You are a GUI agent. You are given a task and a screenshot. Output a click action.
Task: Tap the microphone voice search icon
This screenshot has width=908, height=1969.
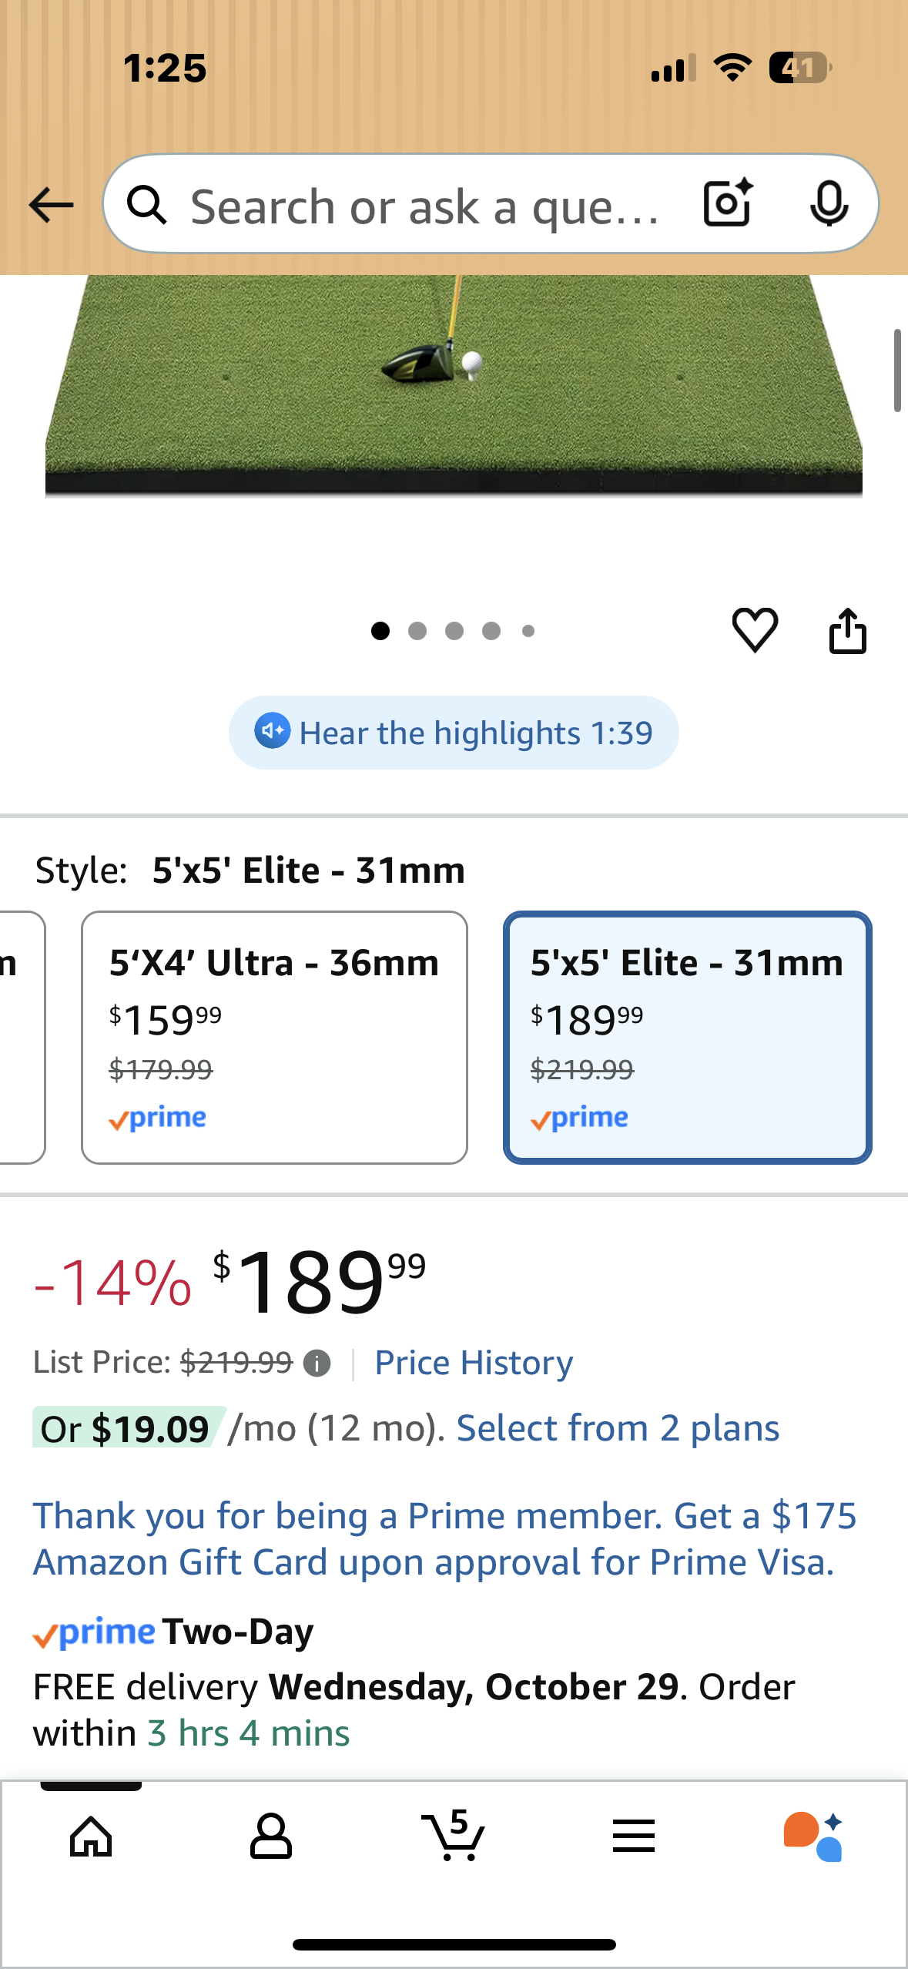829,204
